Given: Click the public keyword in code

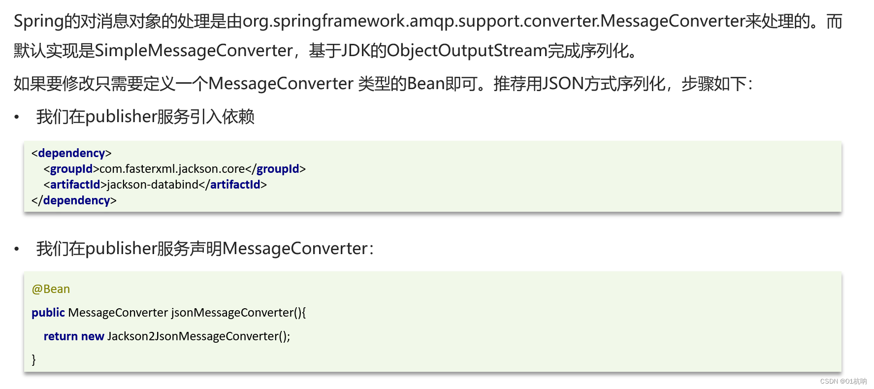Looking at the screenshot, I should (48, 313).
